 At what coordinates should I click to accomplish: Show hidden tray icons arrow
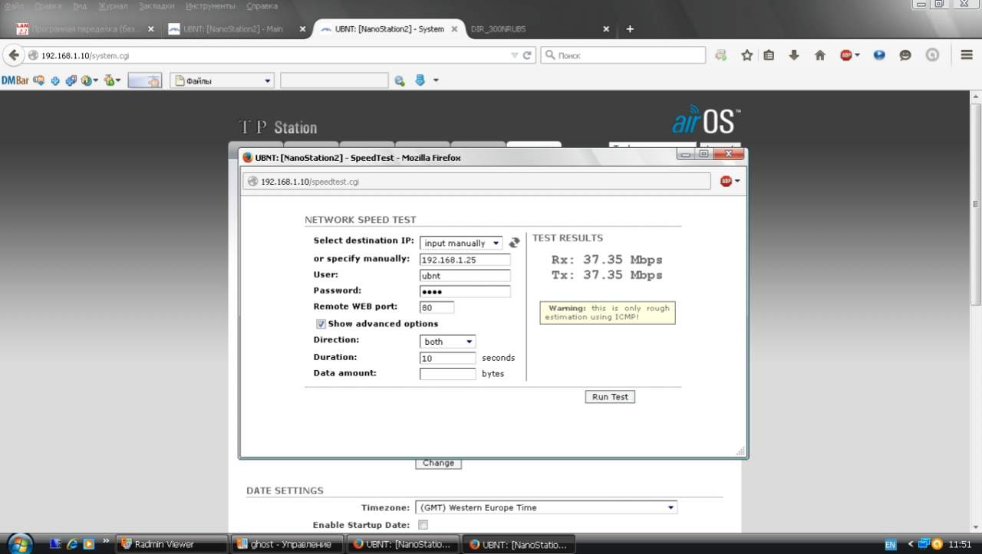(x=911, y=544)
